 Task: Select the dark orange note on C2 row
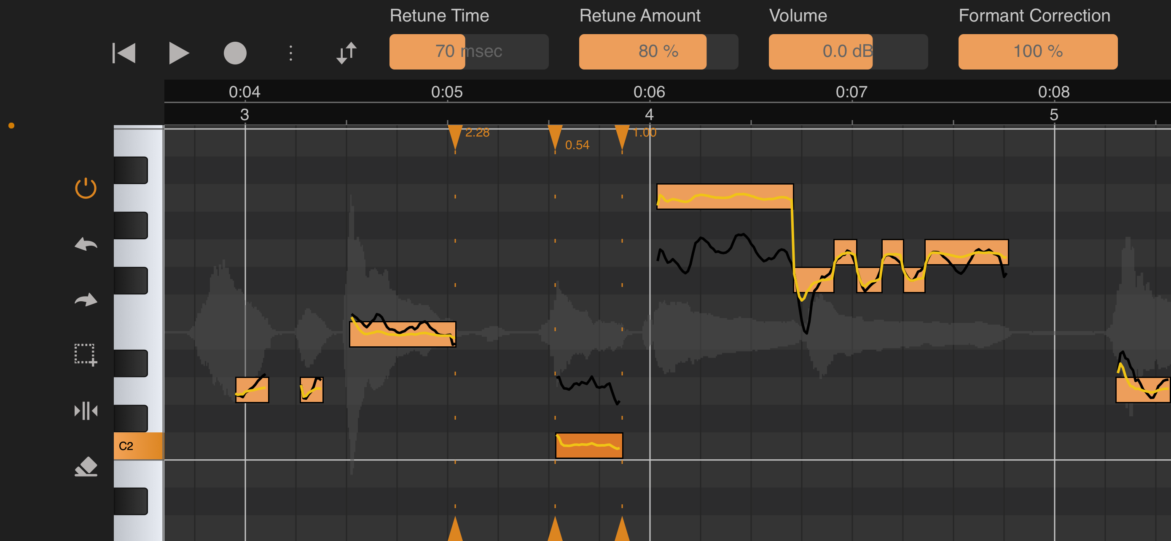point(589,445)
